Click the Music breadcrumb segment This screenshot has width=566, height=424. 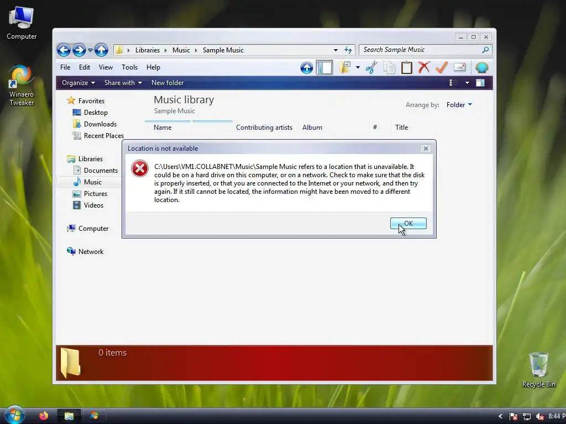181,50
